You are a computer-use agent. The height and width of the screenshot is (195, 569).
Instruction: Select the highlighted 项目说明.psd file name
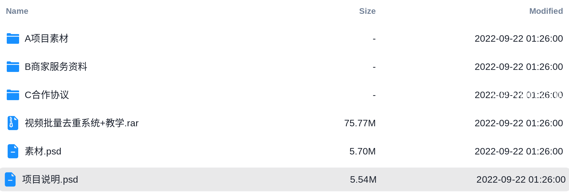[x=50, y=179]
